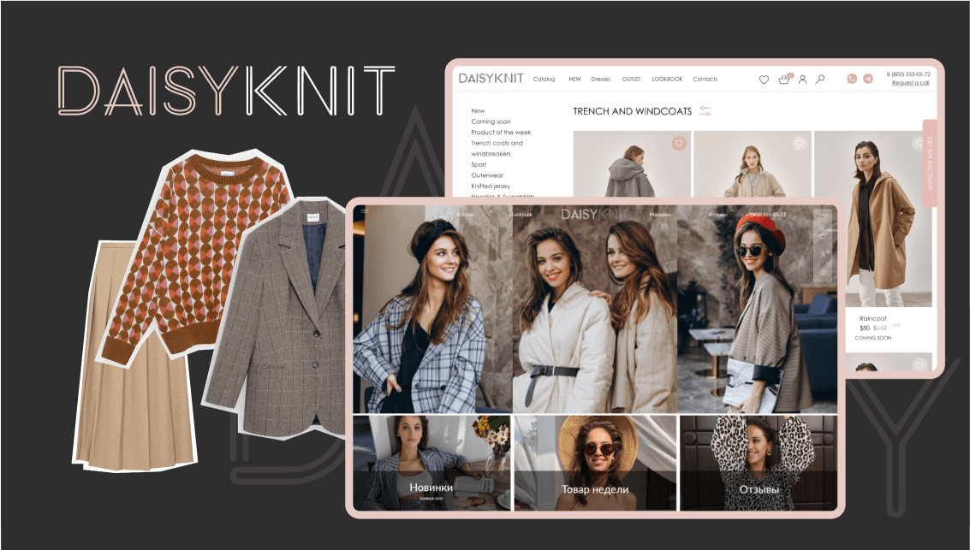Click the basket icon in home page side strip
Viewport: 970px width, 550px height.
click(823, 235)
